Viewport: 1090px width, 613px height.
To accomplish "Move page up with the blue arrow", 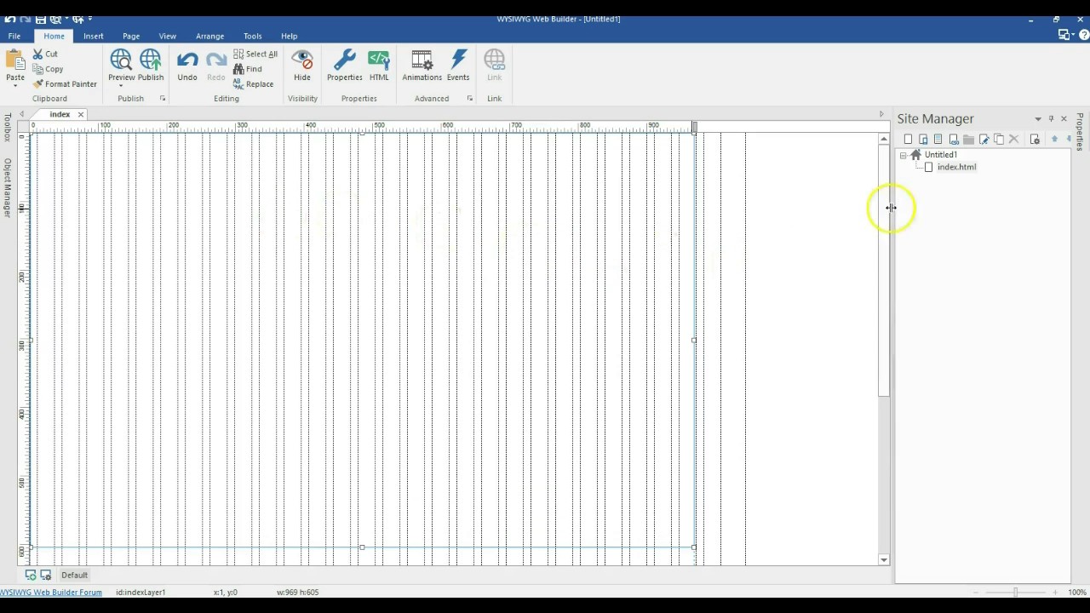I will tap(1054, 139).
